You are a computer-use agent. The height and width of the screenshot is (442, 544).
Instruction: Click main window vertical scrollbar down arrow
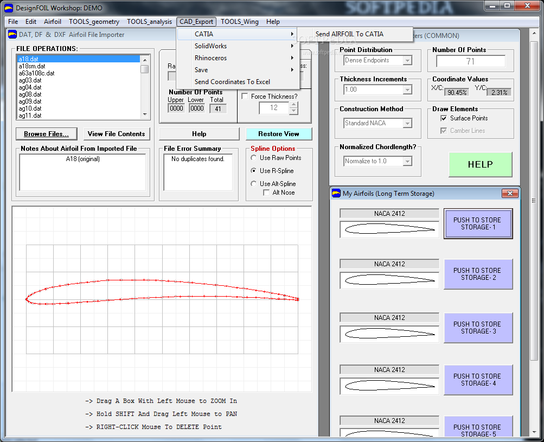pos(534,432)
